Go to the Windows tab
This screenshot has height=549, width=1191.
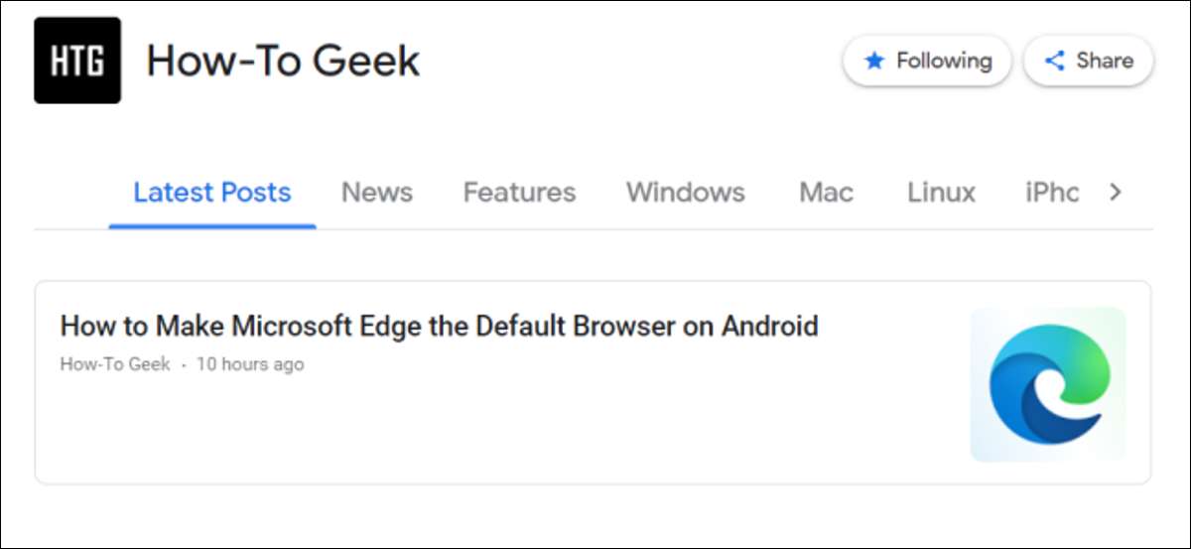[x=685, y=193]
